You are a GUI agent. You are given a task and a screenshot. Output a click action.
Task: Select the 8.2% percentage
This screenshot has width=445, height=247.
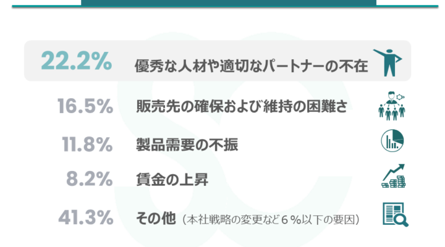click(x=90, y=182)
